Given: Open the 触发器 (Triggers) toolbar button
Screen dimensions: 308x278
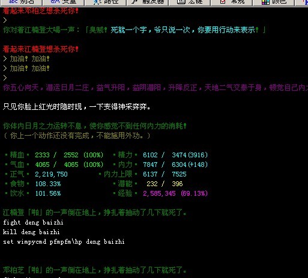Looking at the screenshot, I should point(148,2).
